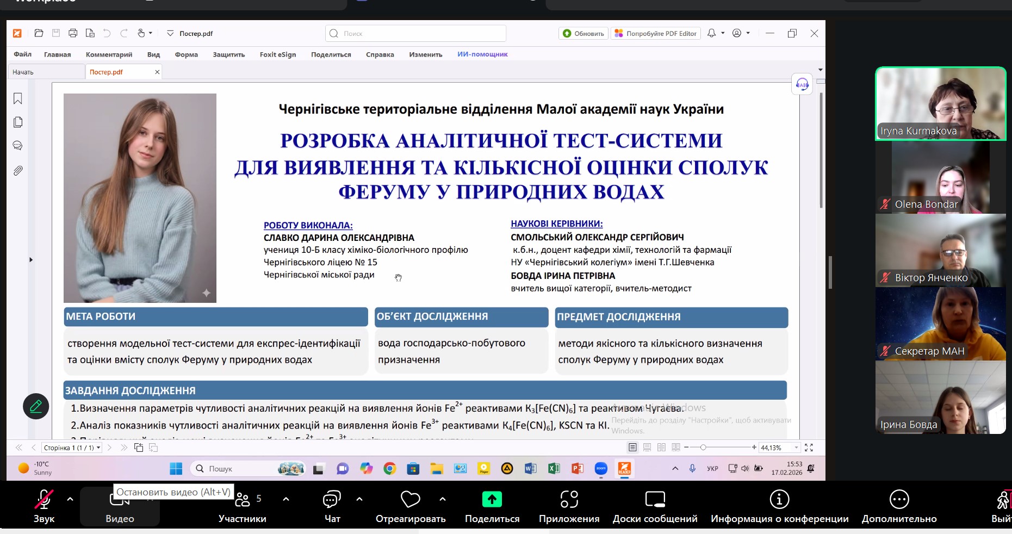Click the green pen edit floating button
Image resolution: width=1012 pixels, height=534 pixels.
click(36, 406)
